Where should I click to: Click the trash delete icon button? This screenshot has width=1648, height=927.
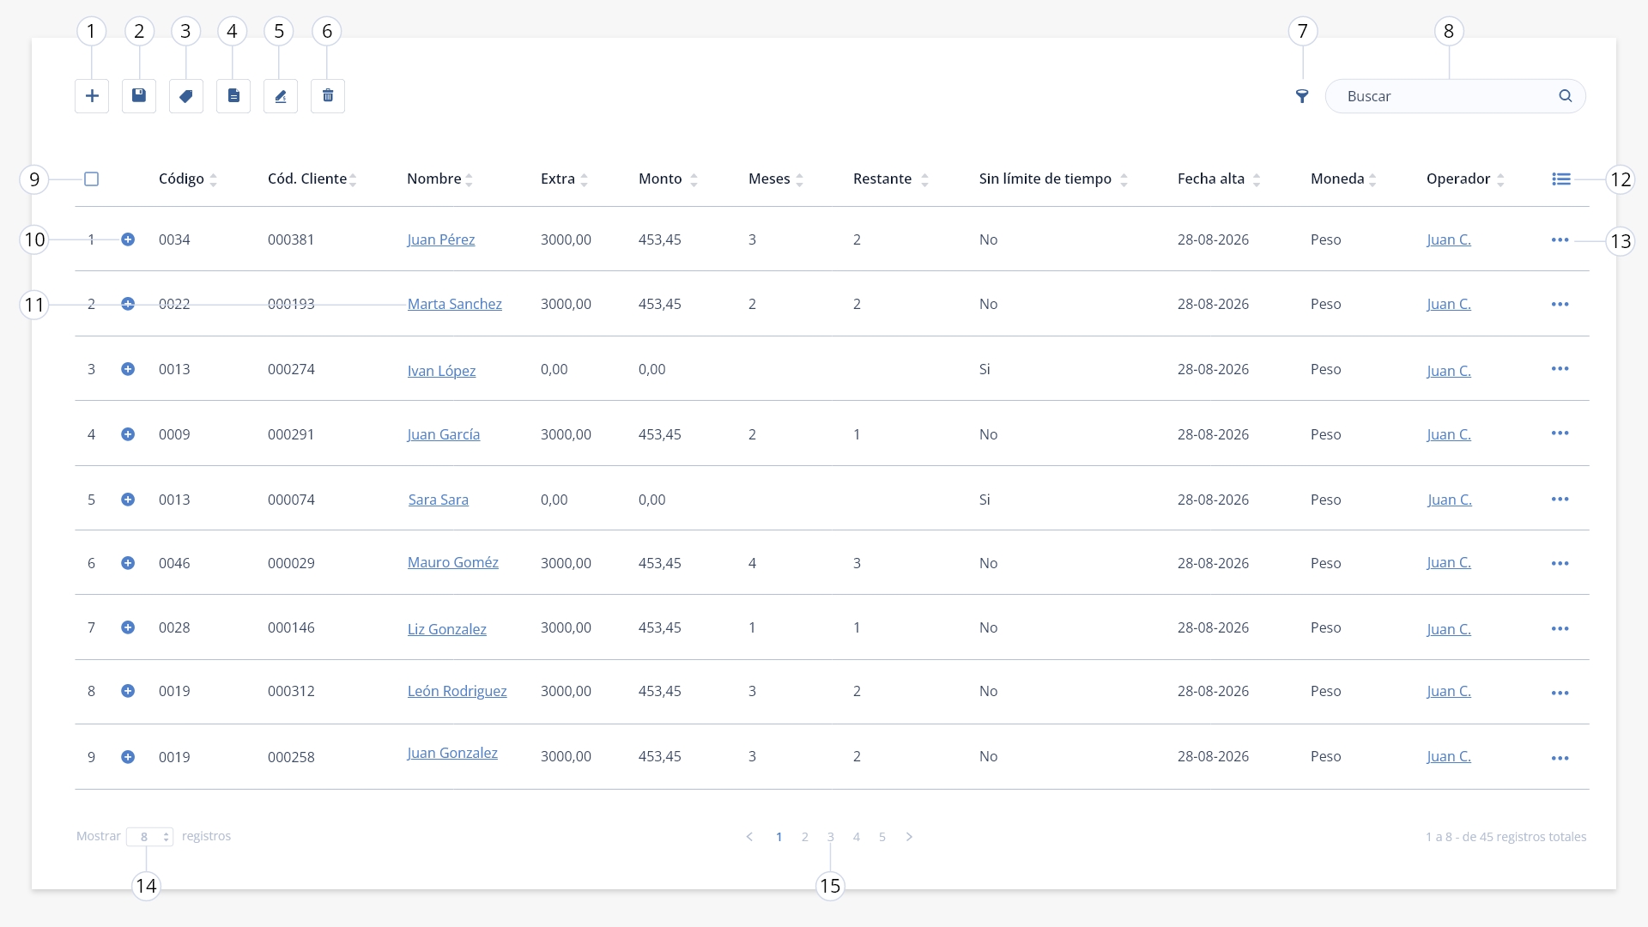click(x=328, y=96)
